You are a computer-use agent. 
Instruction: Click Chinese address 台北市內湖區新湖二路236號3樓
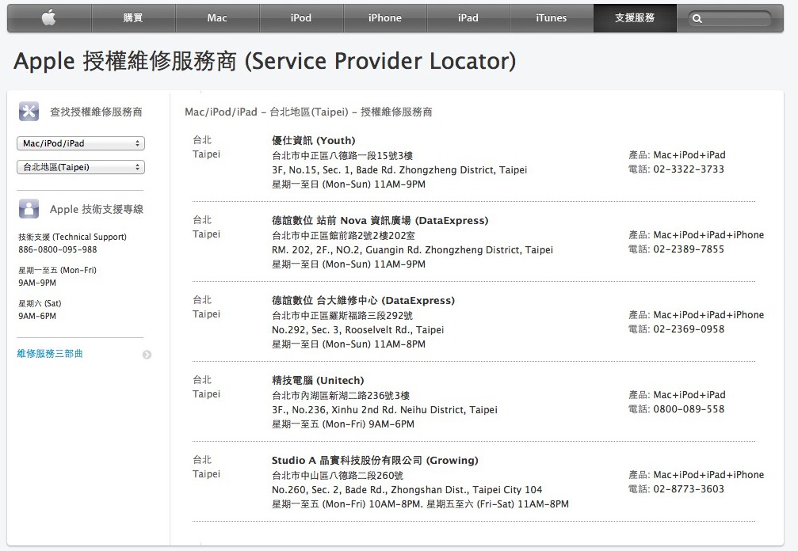coord(341,396)
